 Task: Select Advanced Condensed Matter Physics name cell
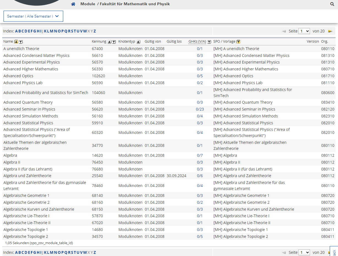coord(36,56)
